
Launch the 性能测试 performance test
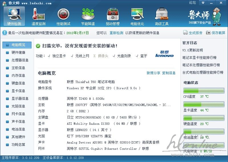[x=63, y=16]
